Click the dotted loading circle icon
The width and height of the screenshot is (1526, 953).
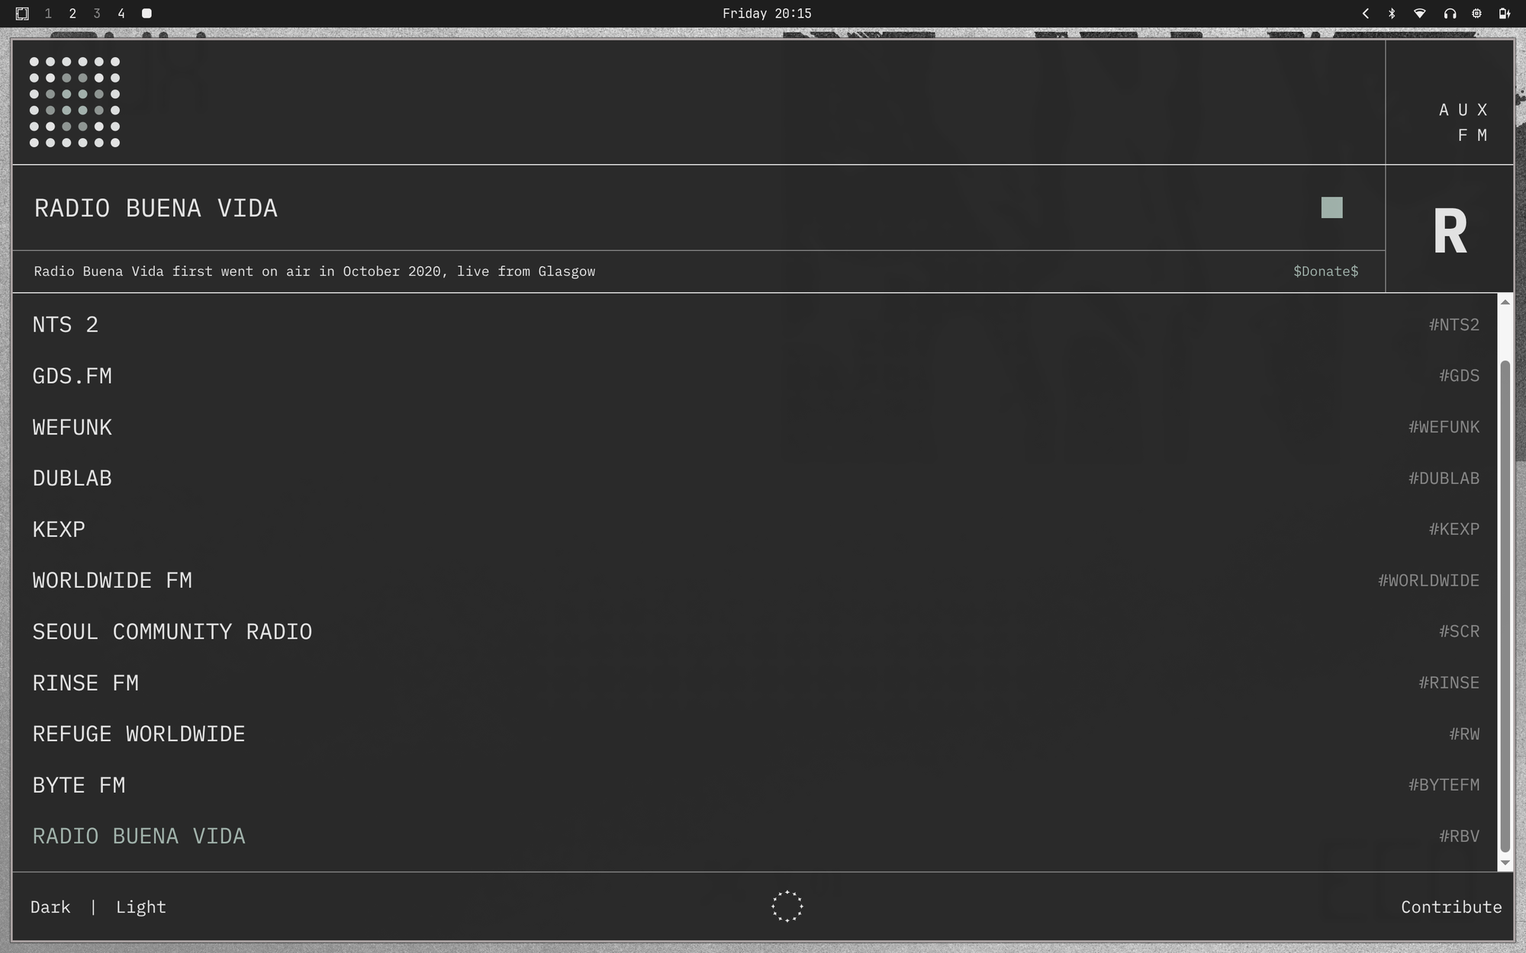pyautogui.click(x=787, y=906)
